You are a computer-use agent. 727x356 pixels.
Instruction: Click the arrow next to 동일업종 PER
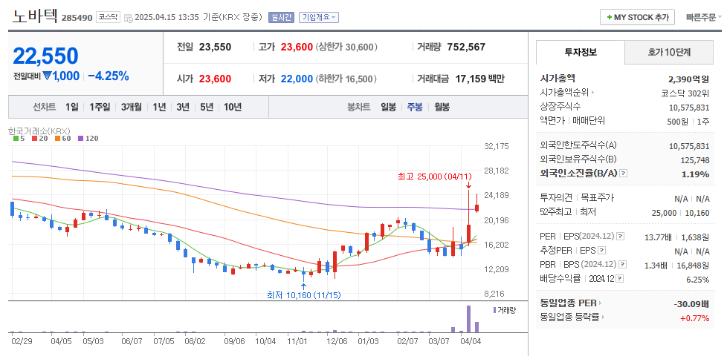point(599,303)
